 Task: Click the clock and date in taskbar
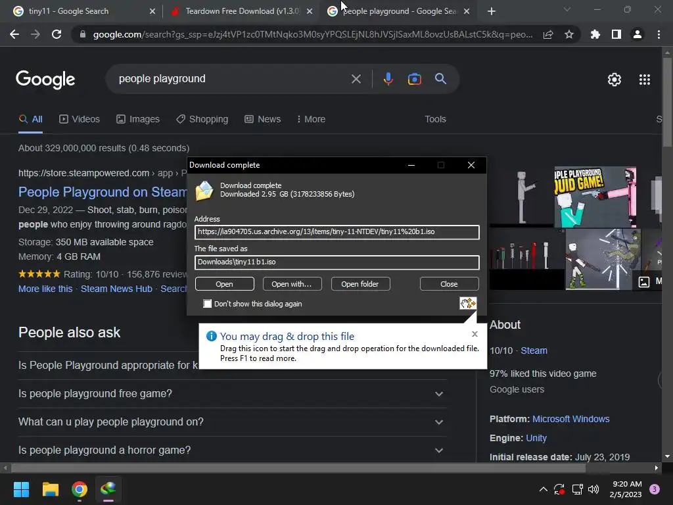point(626,489)
